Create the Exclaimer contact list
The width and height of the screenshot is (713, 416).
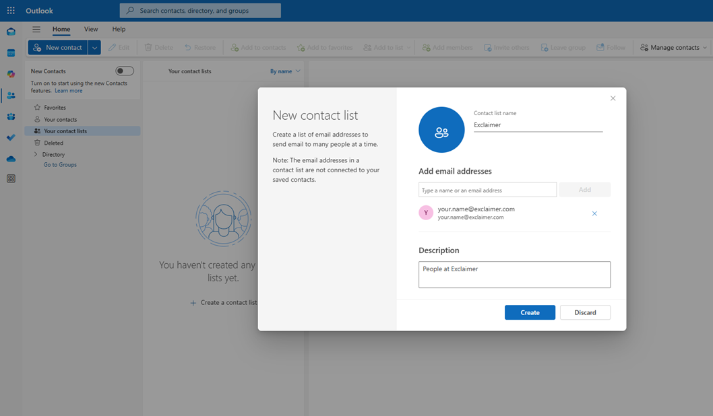(530, 312)
